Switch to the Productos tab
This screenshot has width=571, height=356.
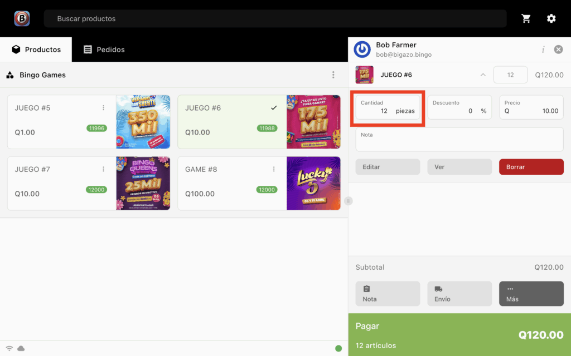36,50
